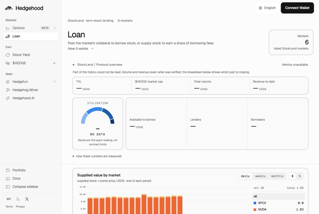The width and height of the screenshot is (319, 214).
Task: Open command palette ⌘K shortcut
Action: (x=9, y=199)
